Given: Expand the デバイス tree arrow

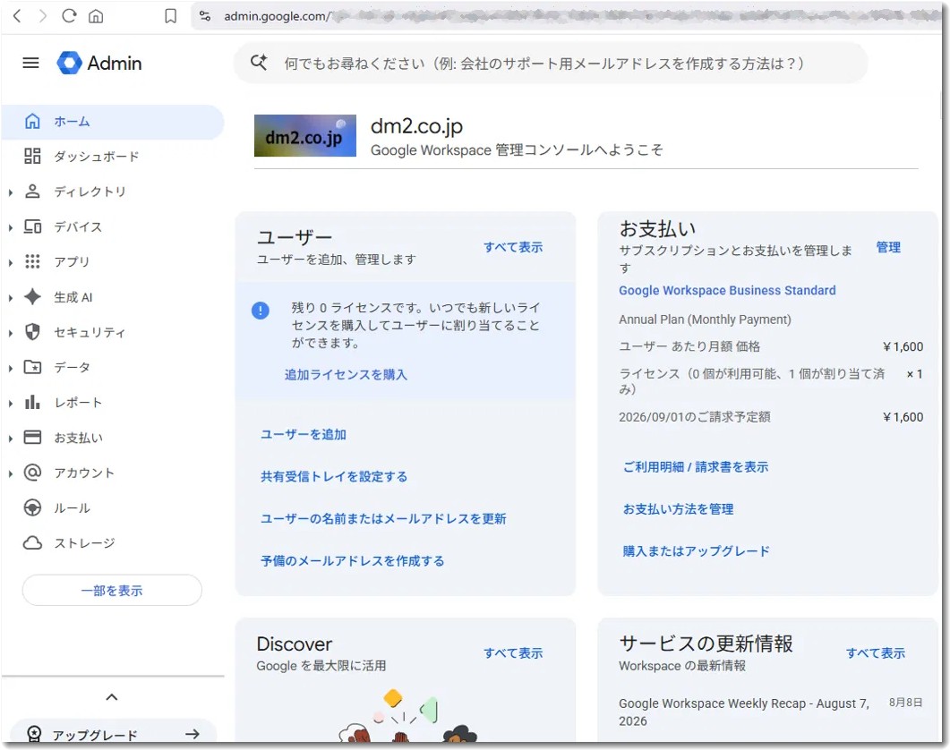Looking at the screenshot, I should pos(11,228).
